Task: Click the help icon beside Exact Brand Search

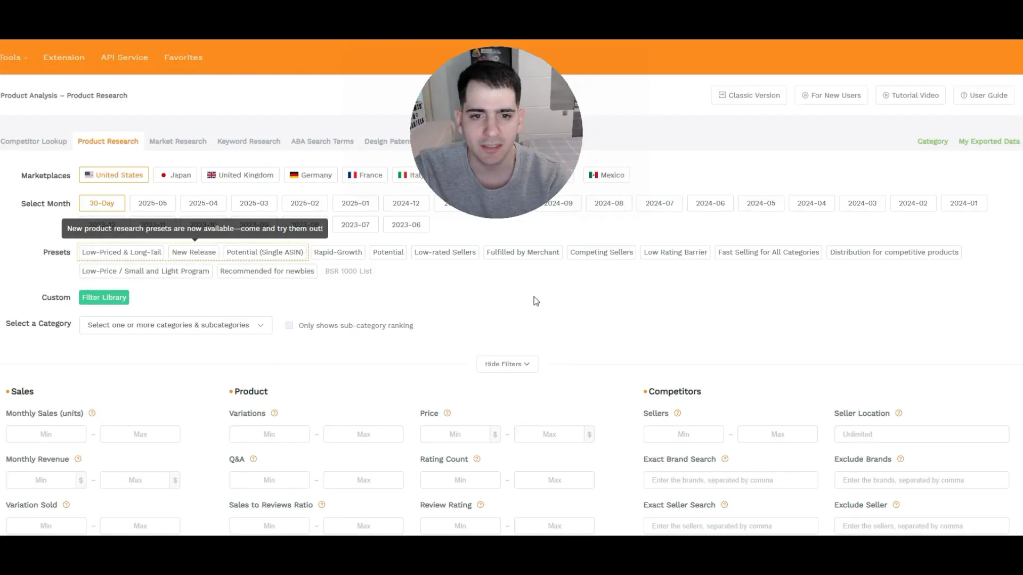Action: click(x=725, y=459)
